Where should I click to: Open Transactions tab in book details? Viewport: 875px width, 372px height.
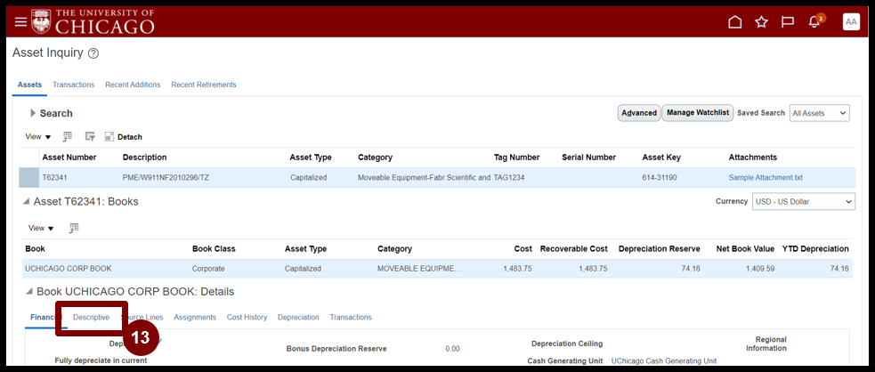pyautogui.click(x=351, y=317)
